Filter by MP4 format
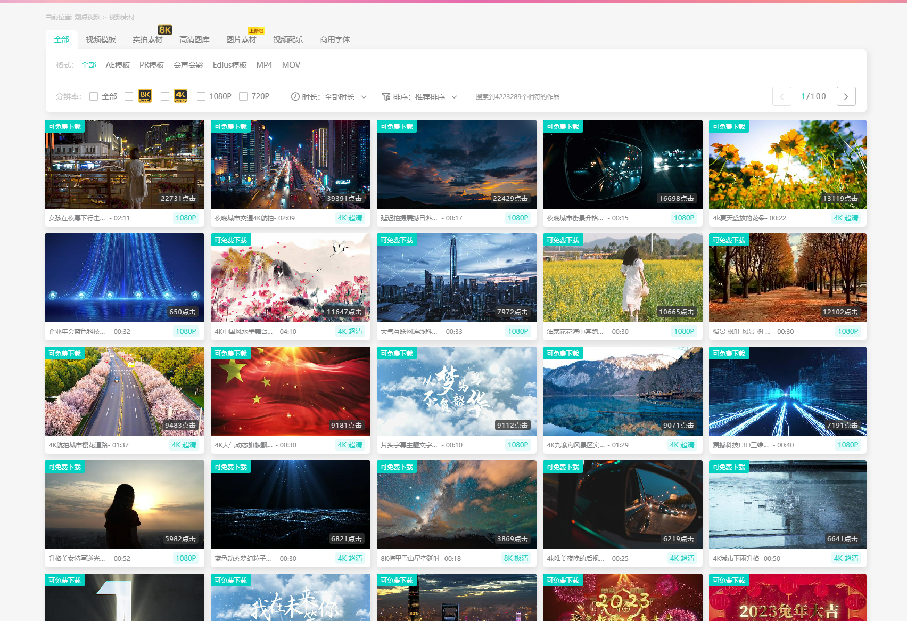This screenshot has width=907, height=621. pos(264,65)
